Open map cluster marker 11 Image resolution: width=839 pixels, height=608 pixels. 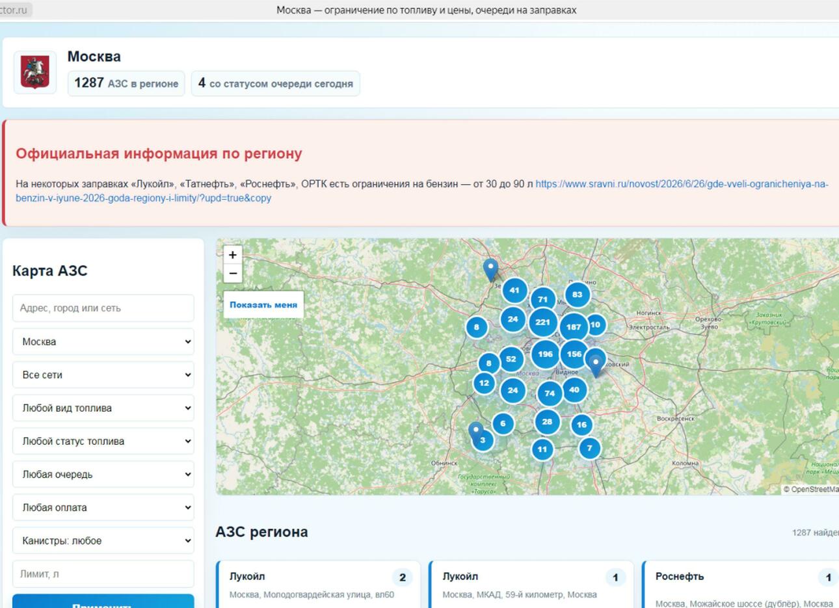[542, 449]
